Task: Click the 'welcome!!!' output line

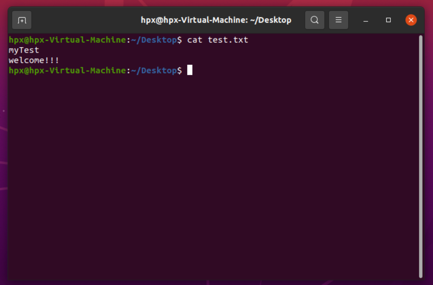Action: click(x=34, y=60)
